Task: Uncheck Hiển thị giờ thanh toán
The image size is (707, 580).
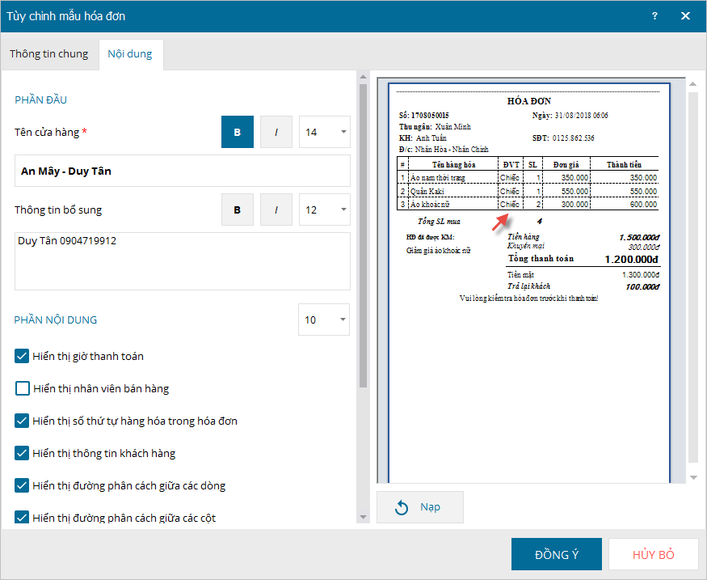Action: point(23,356)
